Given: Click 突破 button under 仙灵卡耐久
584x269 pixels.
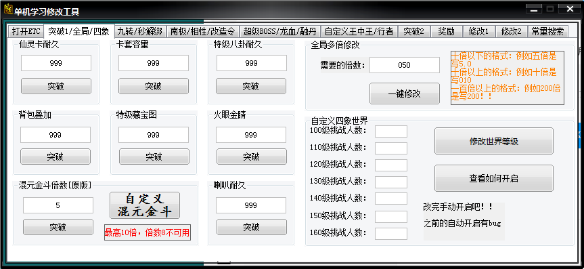Looking at the screenshot, I should pyautogui.click(x=56, y=86).
